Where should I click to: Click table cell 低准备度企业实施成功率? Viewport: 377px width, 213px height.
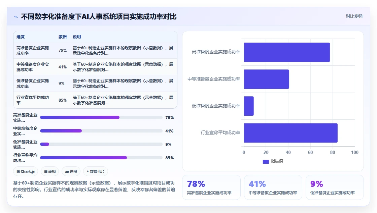click(x=33, y=84)
